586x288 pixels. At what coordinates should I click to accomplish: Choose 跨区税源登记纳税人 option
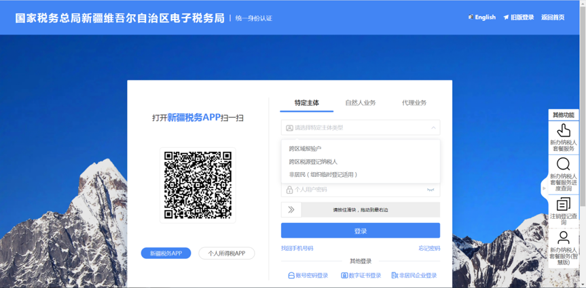(x=361, y=161)
